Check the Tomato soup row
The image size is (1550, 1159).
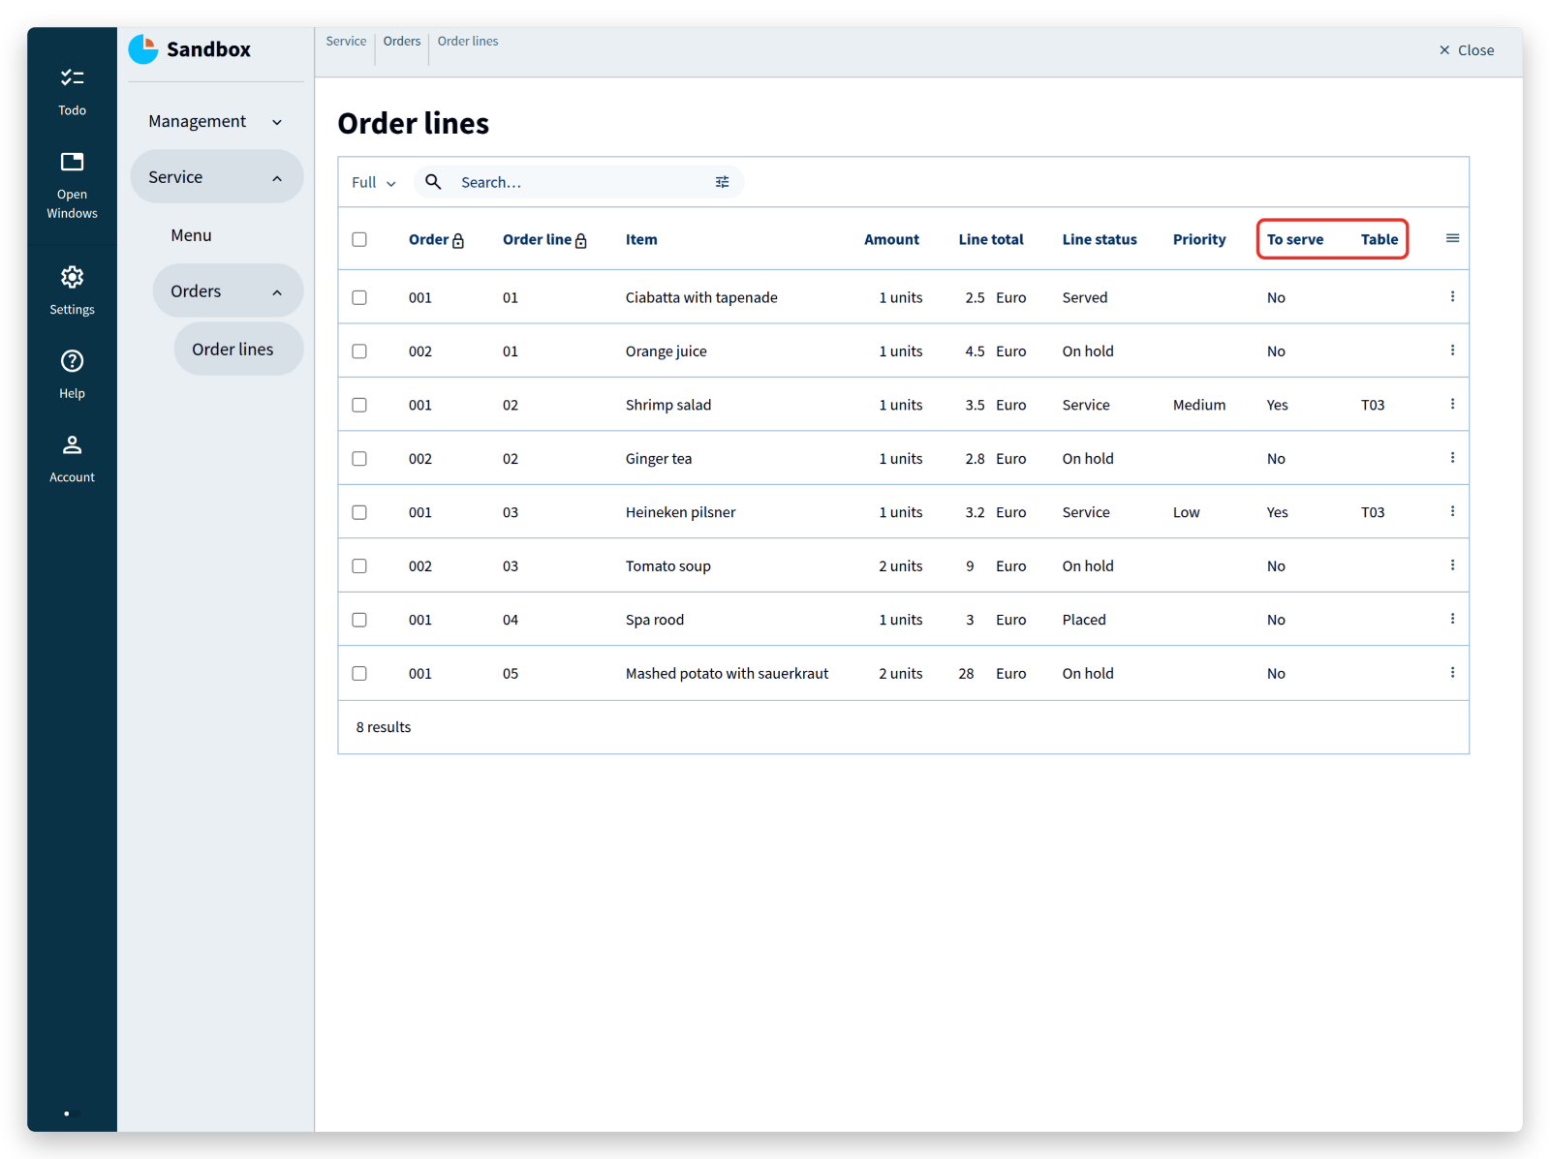359,566
